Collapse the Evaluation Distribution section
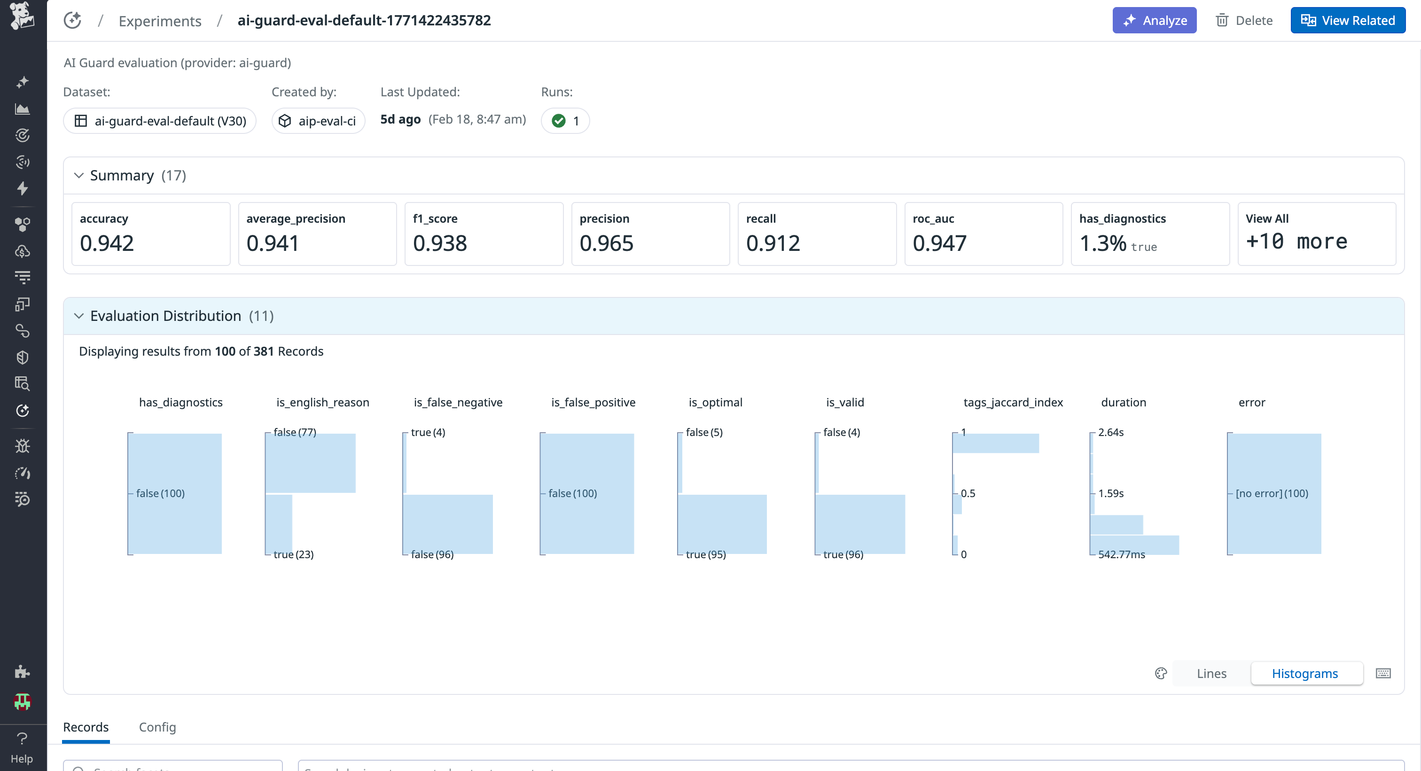 point(79,315)
